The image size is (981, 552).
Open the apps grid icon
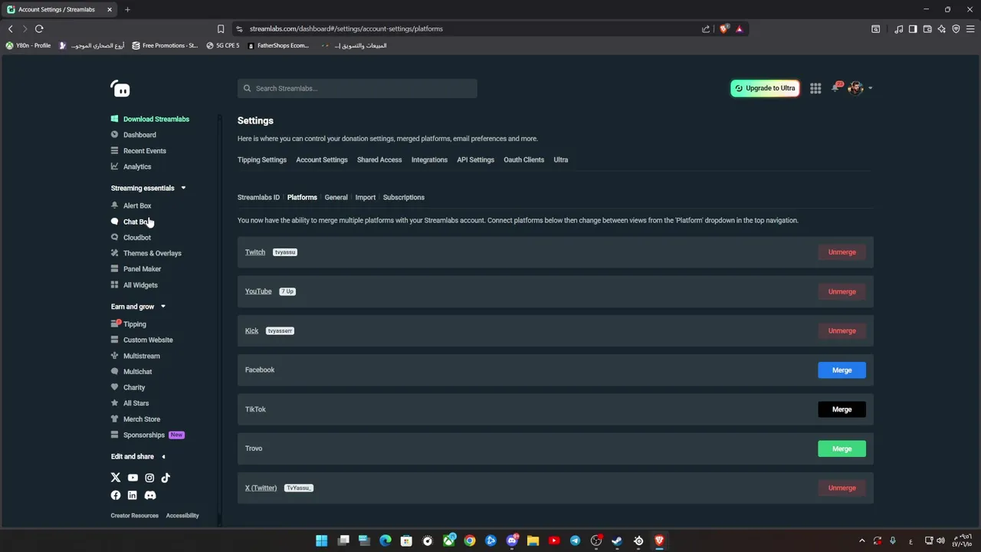(x=815, y=88)
